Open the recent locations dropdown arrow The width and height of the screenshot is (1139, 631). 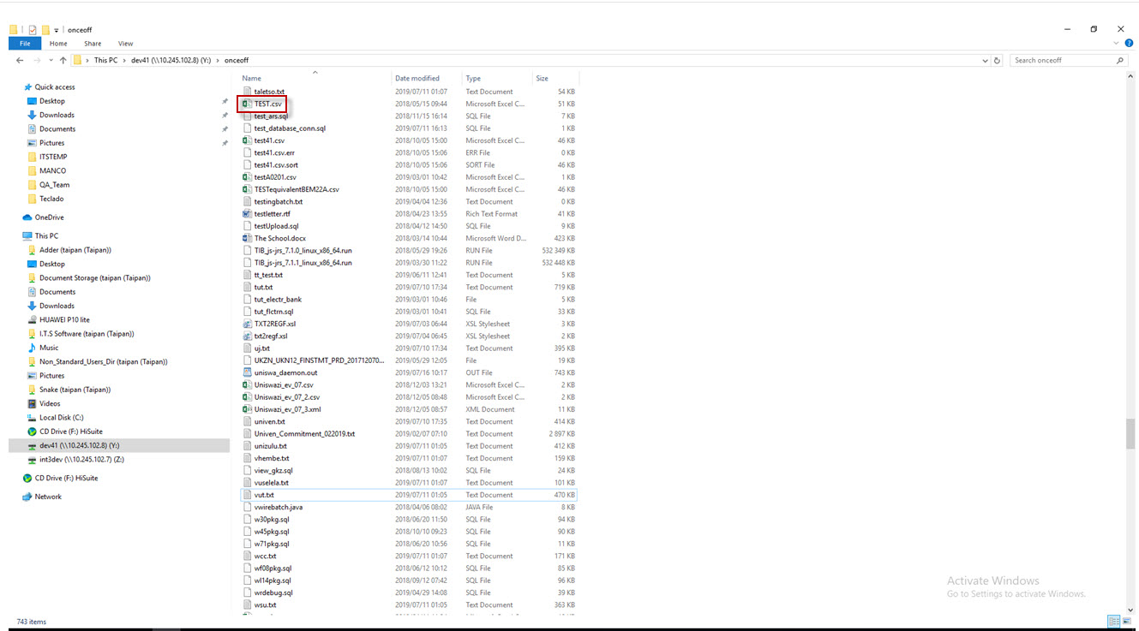click(x=51, y=61)
